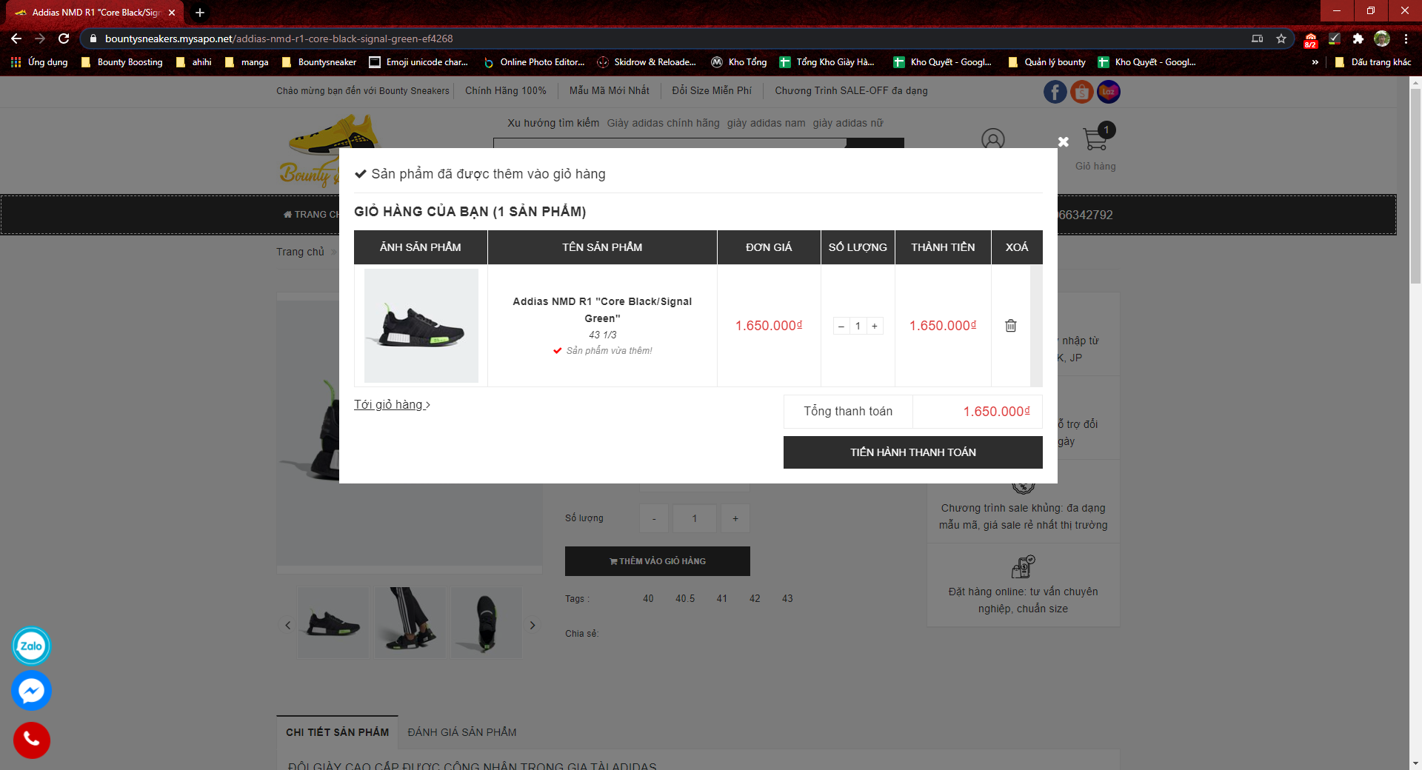Open the Bounty Boosting bookmark folder

122,62
